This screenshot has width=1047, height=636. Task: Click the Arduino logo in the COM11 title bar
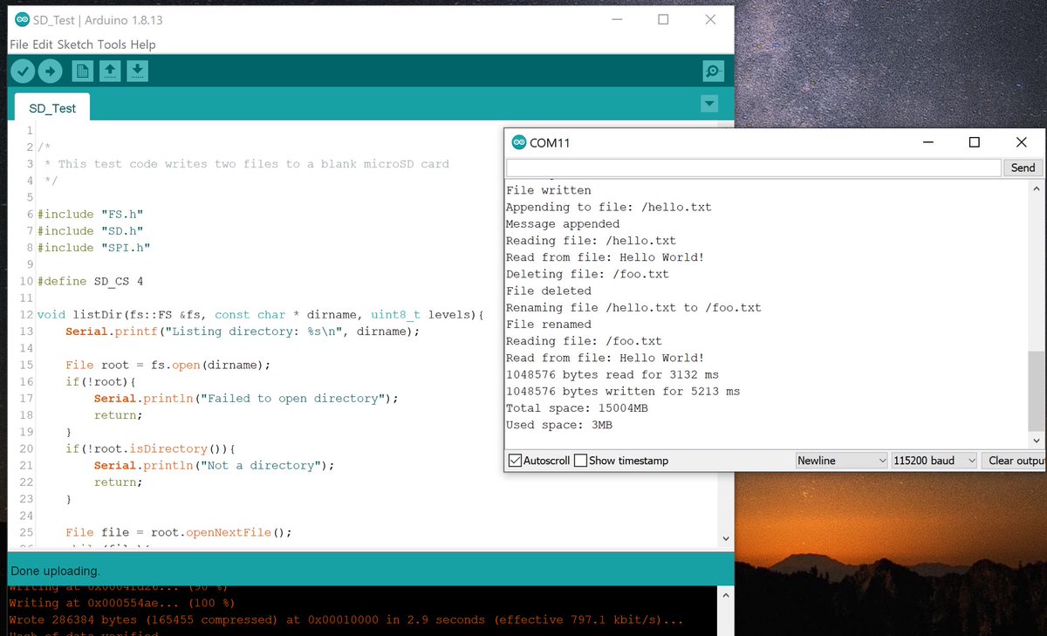tap(518, 142)
